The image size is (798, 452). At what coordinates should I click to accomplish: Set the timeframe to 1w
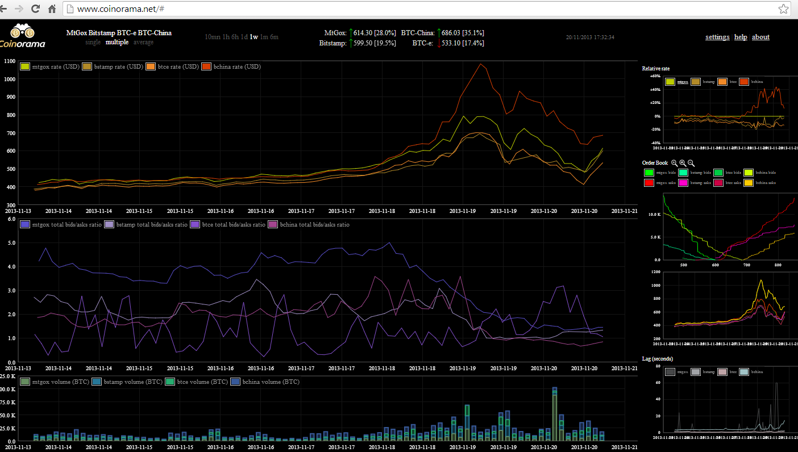tap(254, 37)
